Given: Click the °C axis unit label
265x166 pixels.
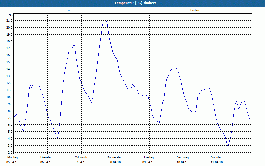Looking at the screenshot, I should click(11, 15).
